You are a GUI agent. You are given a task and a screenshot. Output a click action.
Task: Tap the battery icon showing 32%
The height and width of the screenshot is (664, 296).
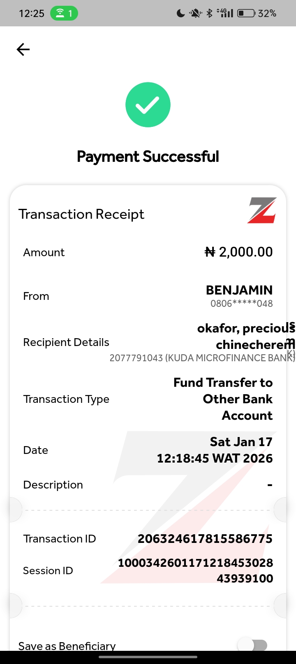[x=247, y=14]
